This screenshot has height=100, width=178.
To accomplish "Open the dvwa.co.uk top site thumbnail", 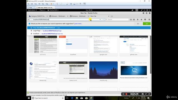I will [73, 72].
